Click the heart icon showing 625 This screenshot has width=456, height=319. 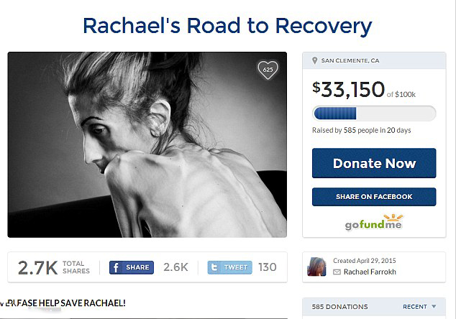tap(268, 70)
